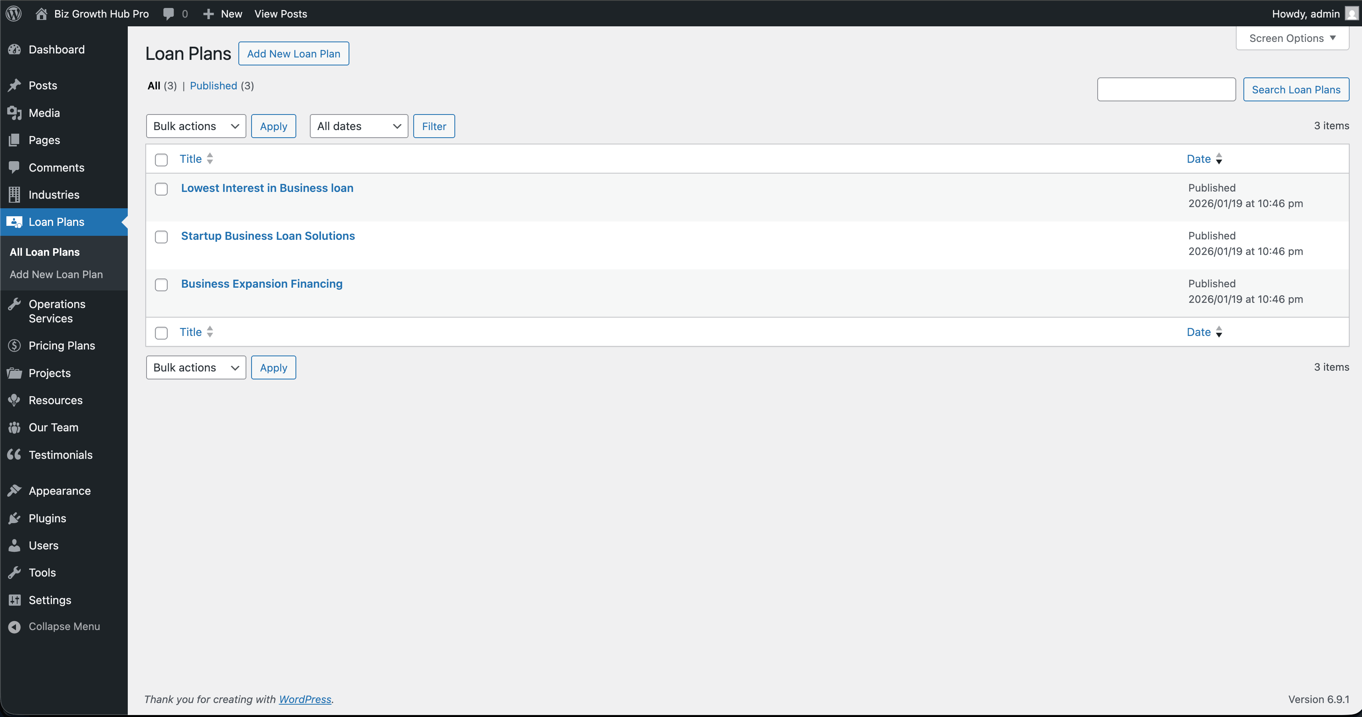The height and width of the screenshot is (717, 1362).
Task: Open the Bulk actions dropdown
Action: pos(196,126)
